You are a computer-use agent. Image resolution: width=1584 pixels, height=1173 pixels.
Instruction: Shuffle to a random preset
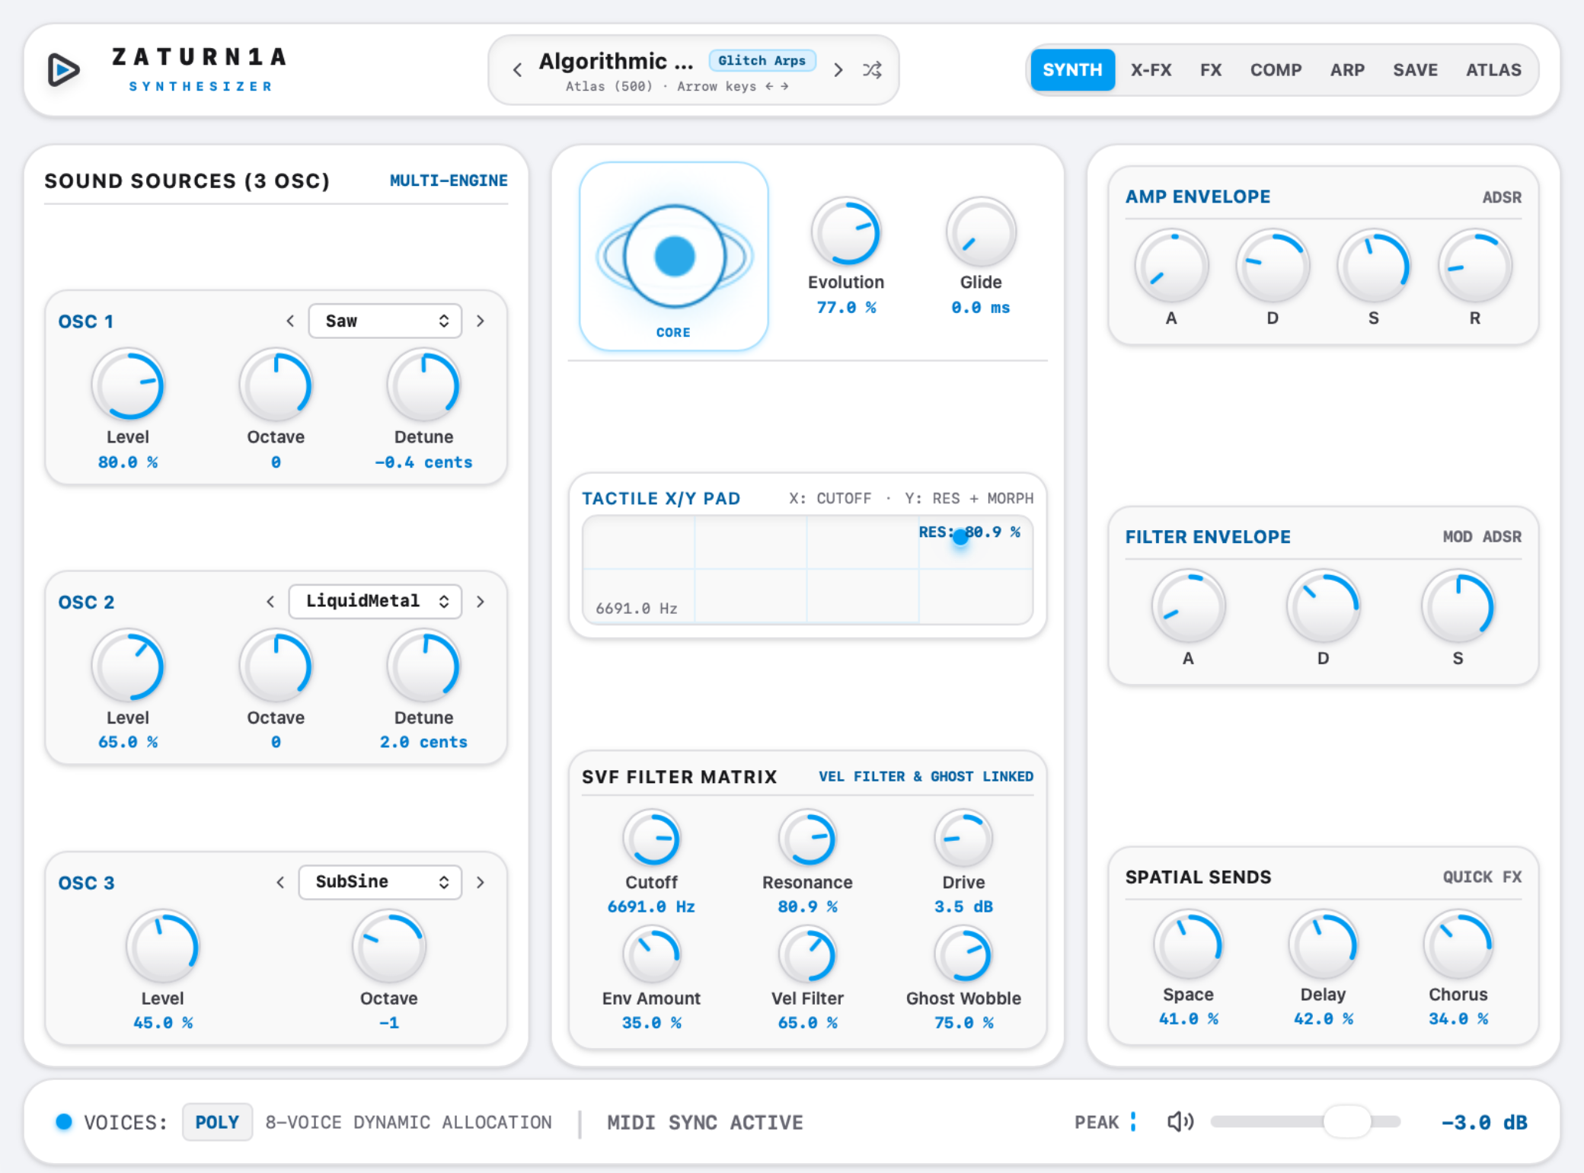(872, 70)
